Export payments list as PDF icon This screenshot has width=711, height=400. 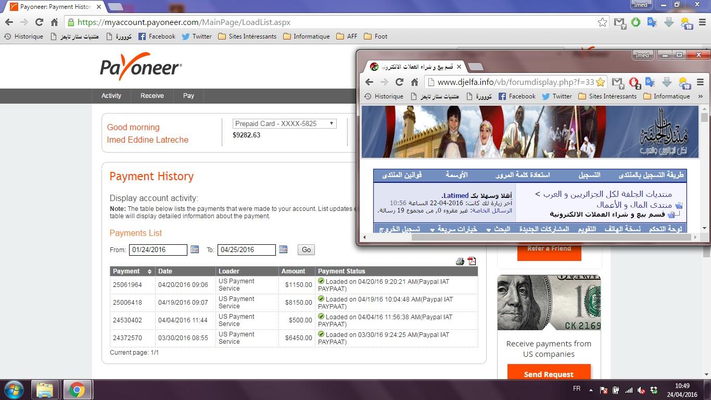click(472, 261)
